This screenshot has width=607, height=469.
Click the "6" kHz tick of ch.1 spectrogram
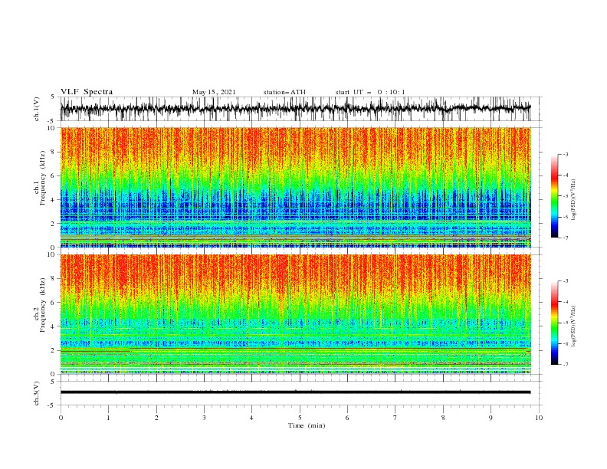tap(54, 176)
